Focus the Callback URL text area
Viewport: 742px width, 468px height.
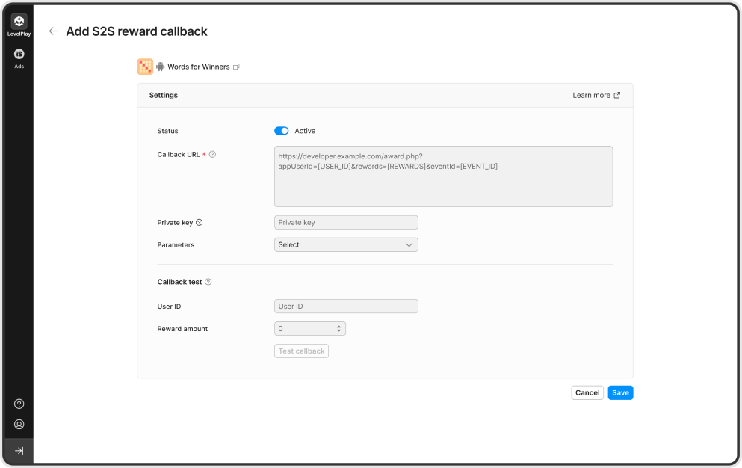click(443, 176)
